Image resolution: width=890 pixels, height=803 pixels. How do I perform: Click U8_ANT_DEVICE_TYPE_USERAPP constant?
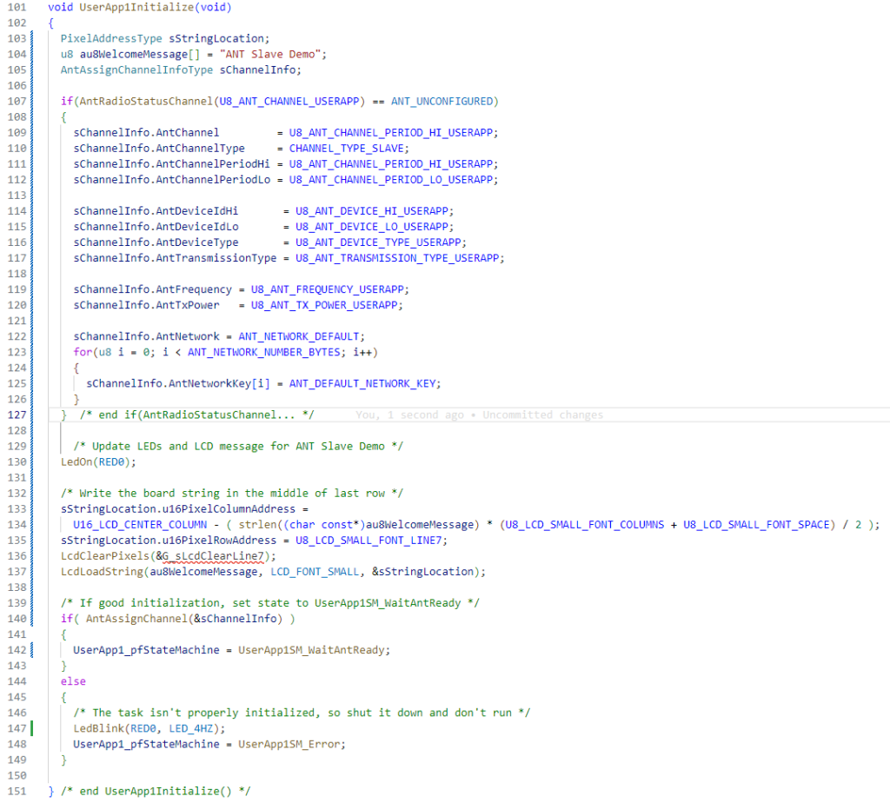point(377,242)
